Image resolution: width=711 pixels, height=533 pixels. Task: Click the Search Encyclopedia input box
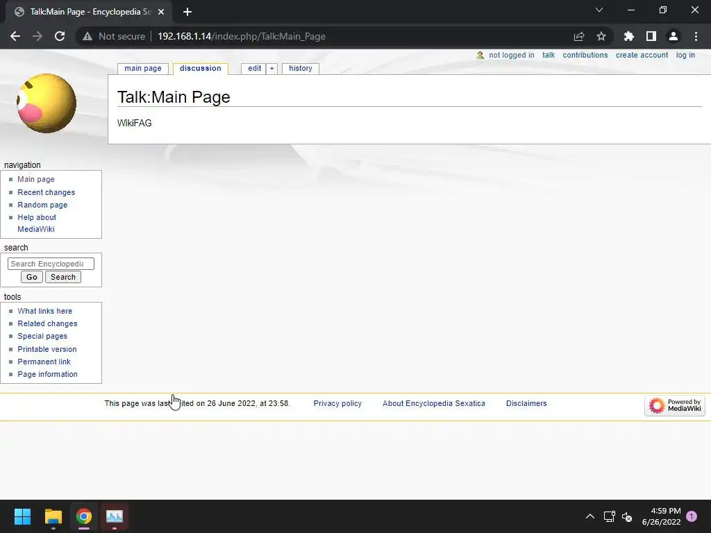[x=51, y=264]
